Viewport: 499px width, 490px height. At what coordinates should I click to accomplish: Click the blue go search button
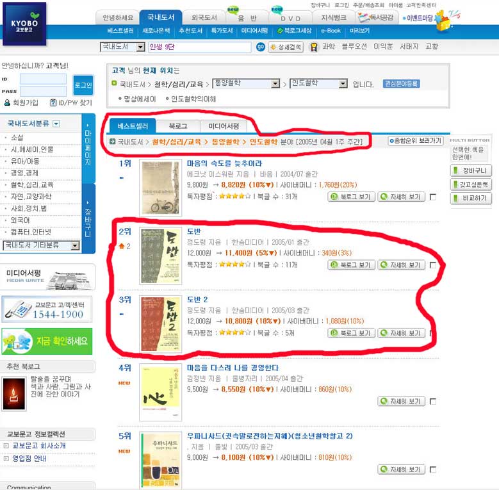tap(260, 47)
